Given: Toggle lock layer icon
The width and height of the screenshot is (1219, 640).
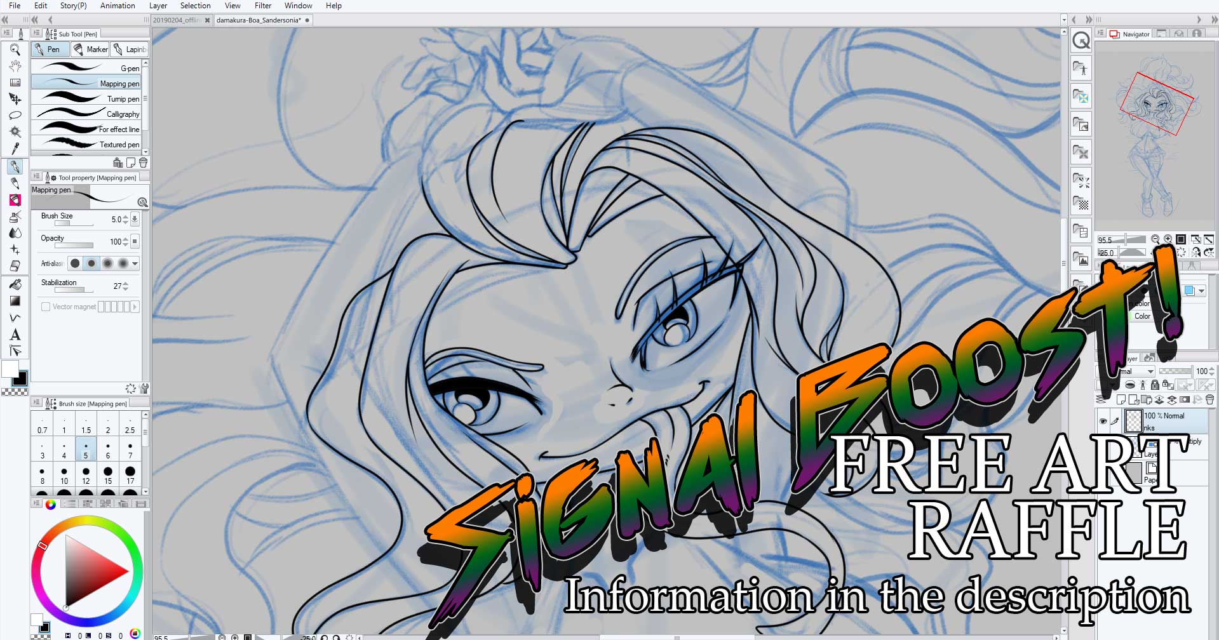Looking at the screenshot, I should click(x=1155, y=385).
